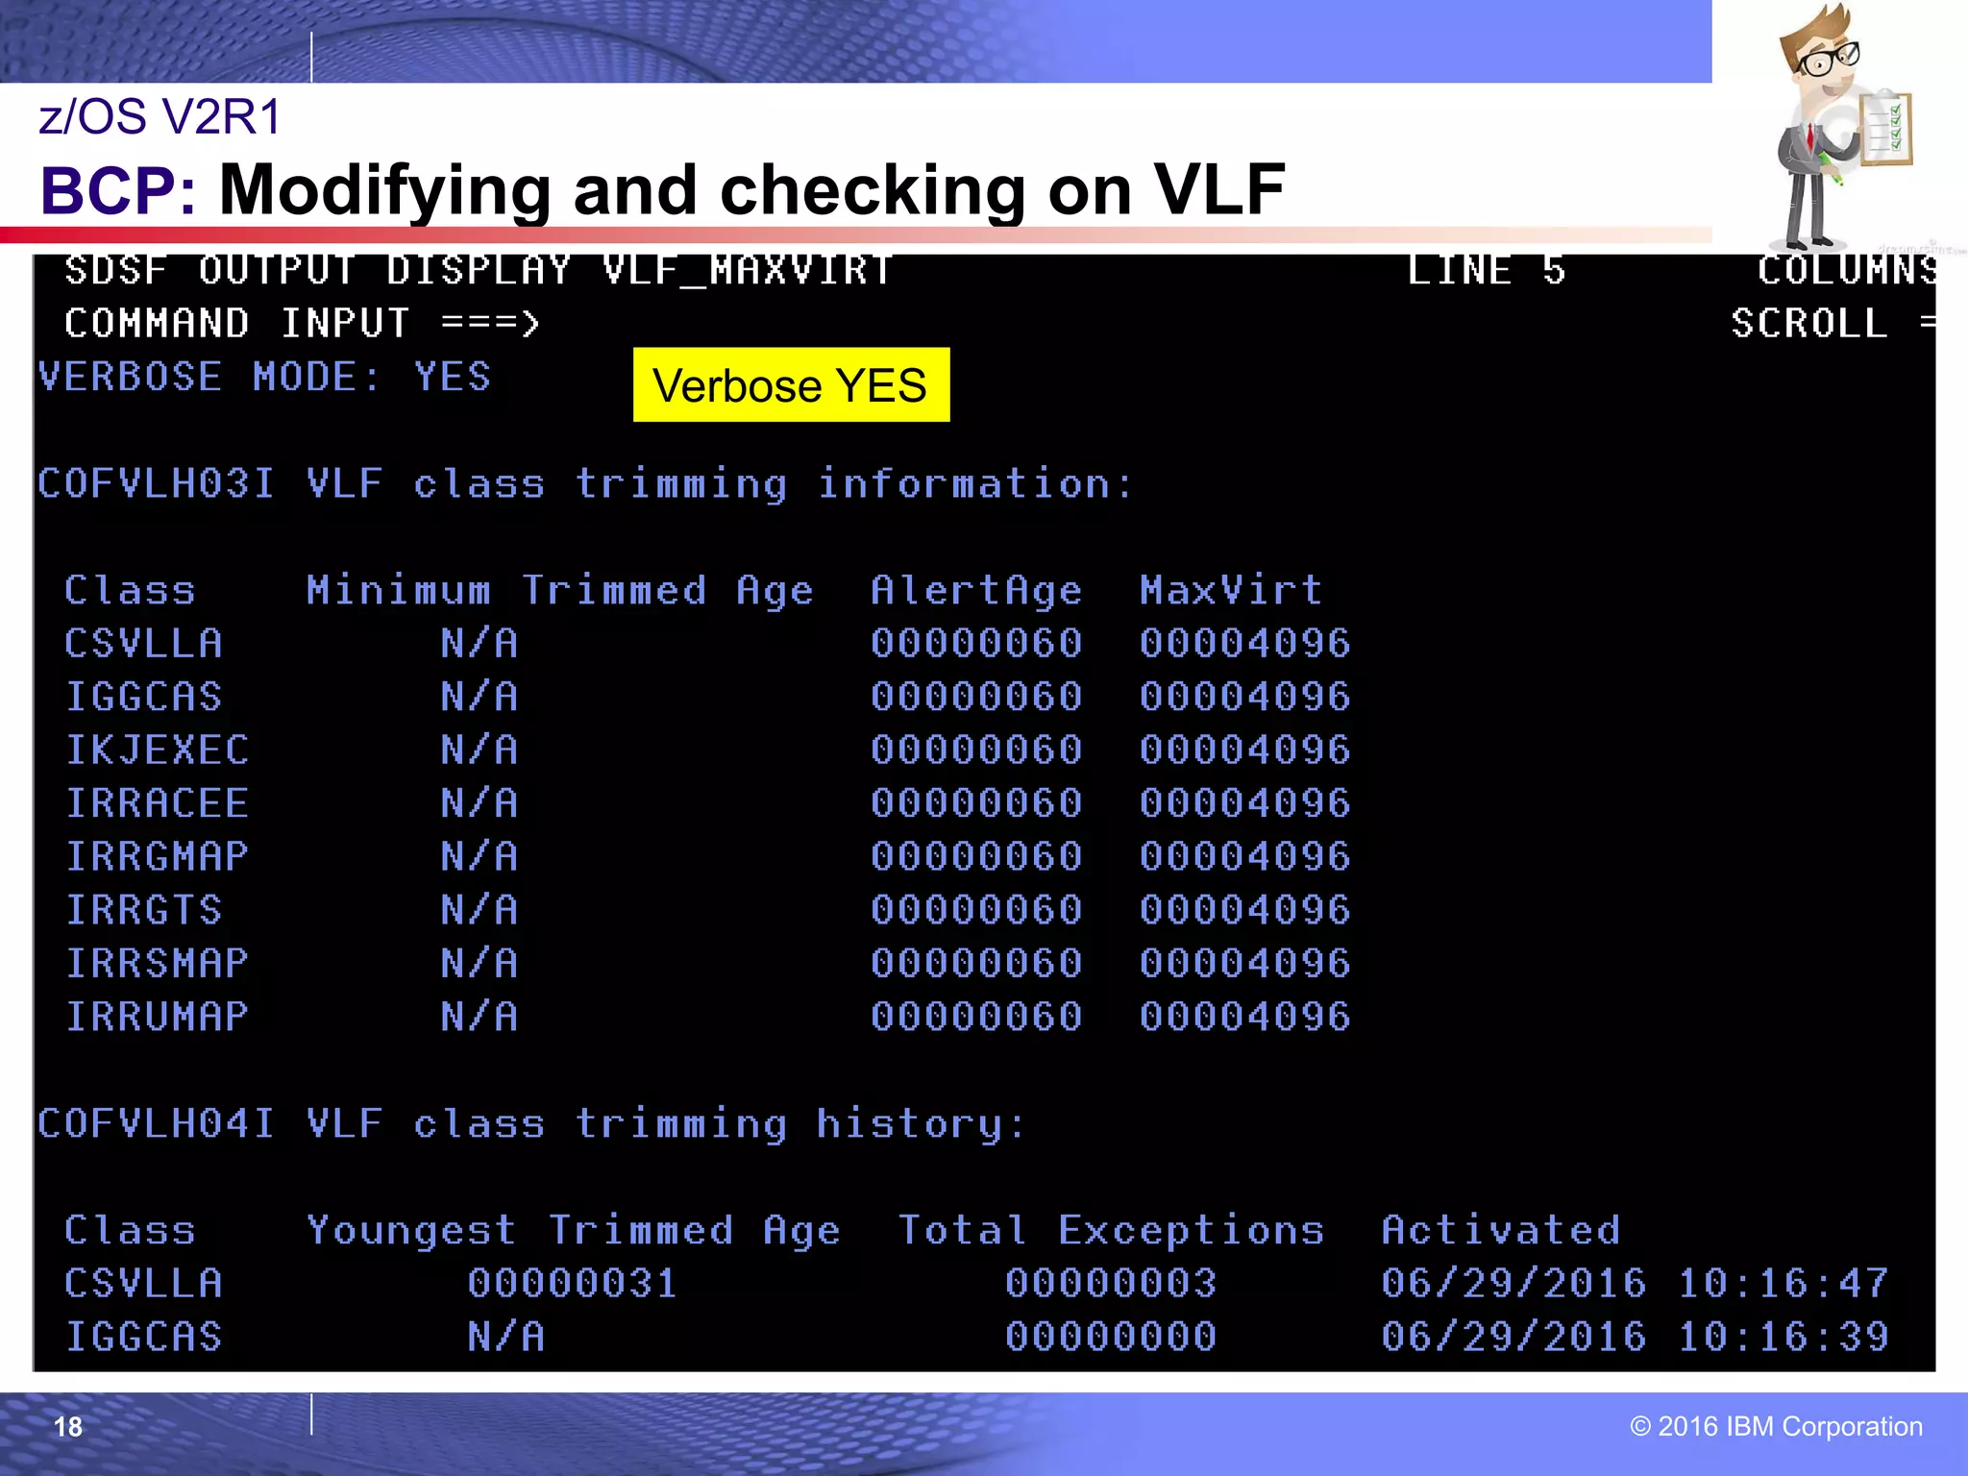1968x1476 pixels.
Task: Click the slide number 18
Action: 68,1427
